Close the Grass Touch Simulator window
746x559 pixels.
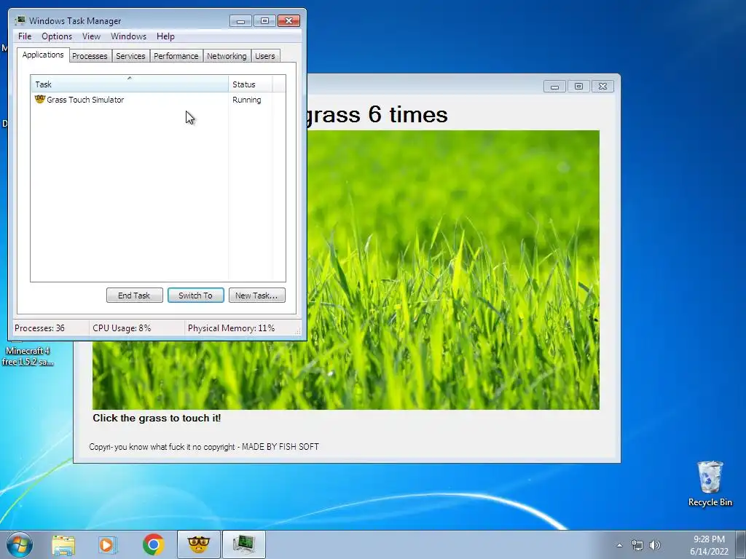[x=602, y=87]
